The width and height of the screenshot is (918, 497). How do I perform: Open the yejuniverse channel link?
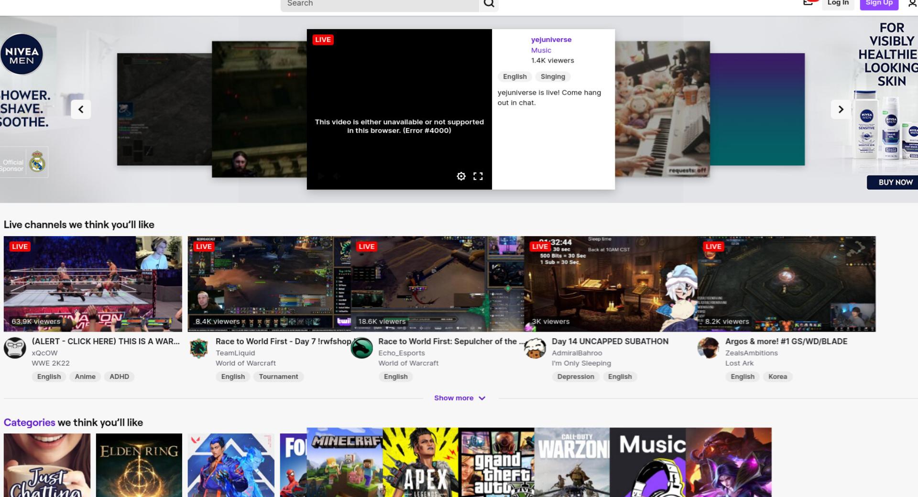(x=551, y=40)
